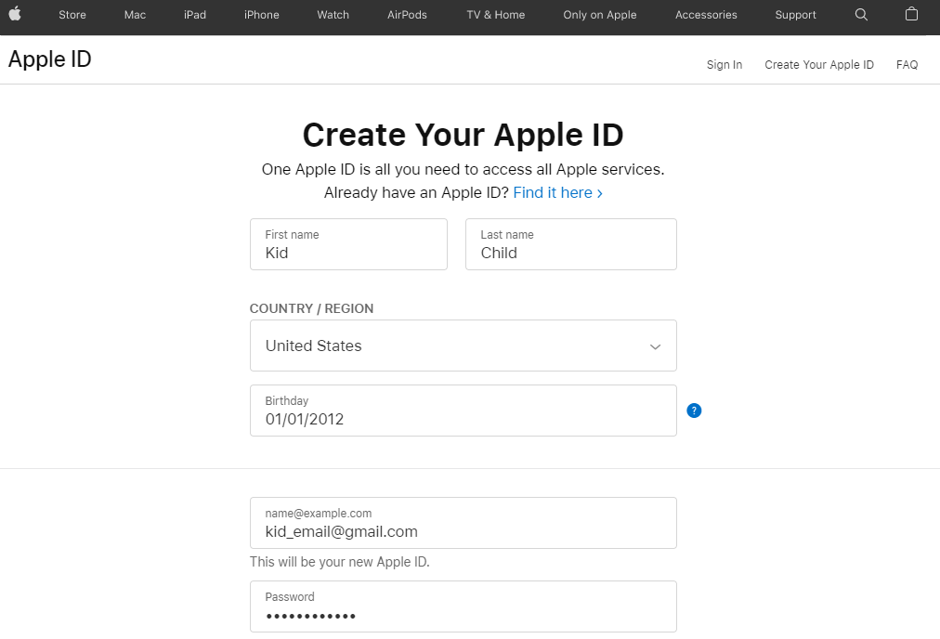Open the iPad menu

point(195,14)
